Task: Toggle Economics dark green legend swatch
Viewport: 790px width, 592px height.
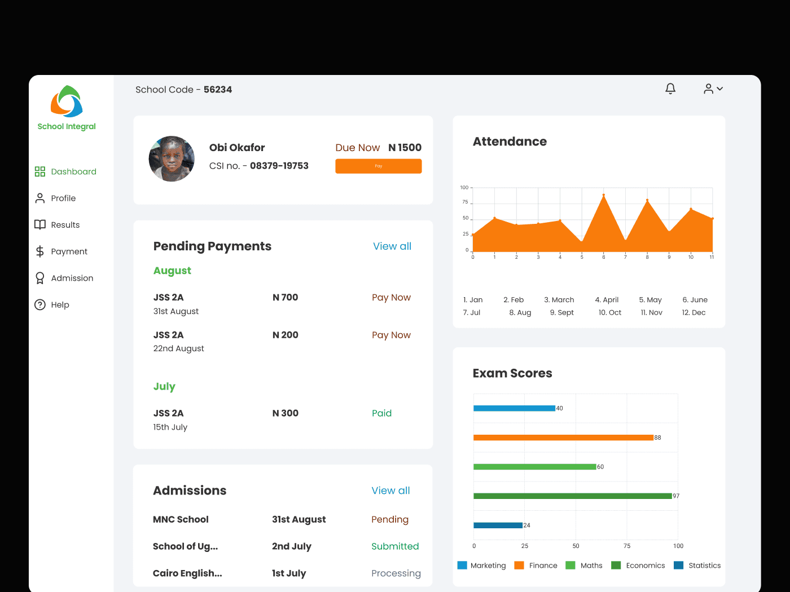Action: tap(616, 565)
